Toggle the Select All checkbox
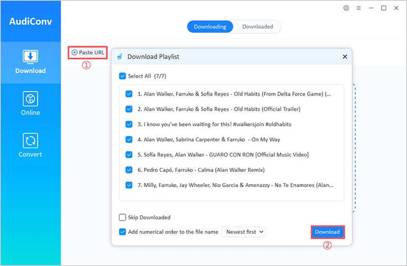407x266 pixels. (122, 76)
